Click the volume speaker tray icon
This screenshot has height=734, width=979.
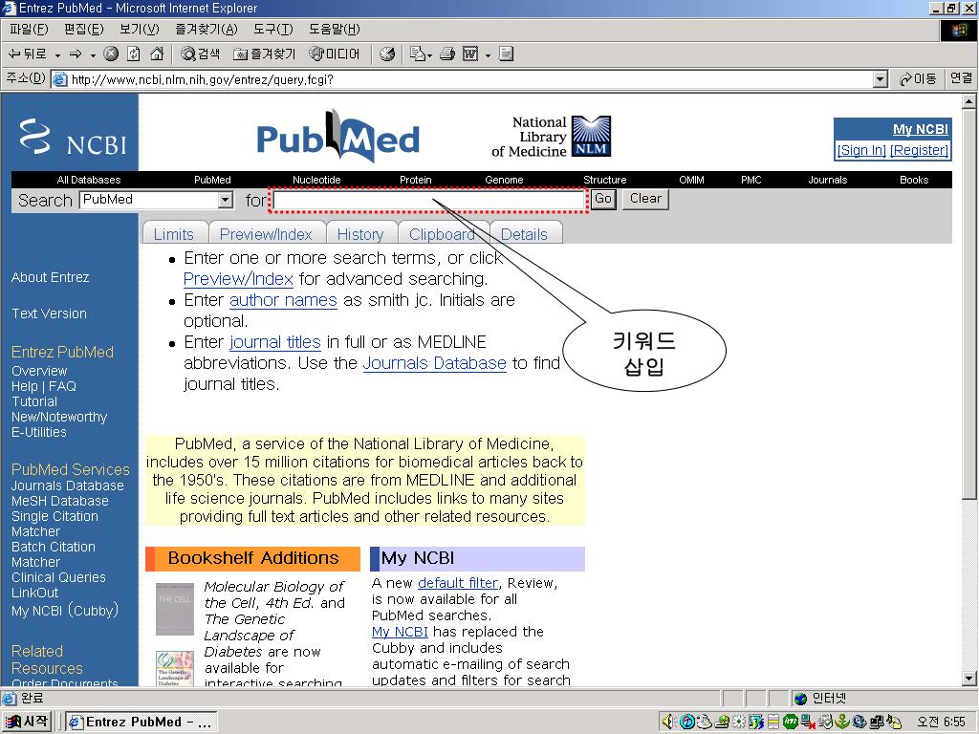click(668, 722)
